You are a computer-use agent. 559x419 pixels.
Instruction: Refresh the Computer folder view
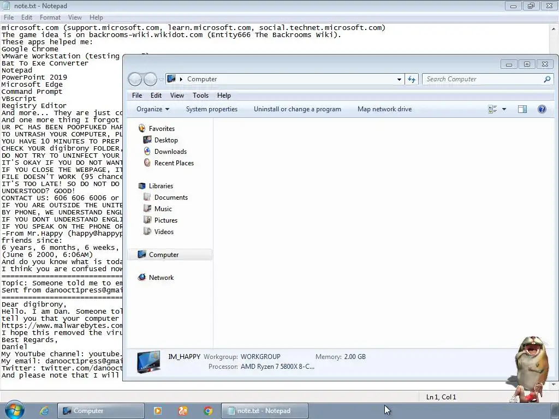point(412,79)
